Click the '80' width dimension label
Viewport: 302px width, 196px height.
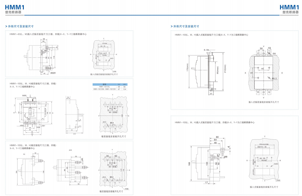click(x=217, y=137)
